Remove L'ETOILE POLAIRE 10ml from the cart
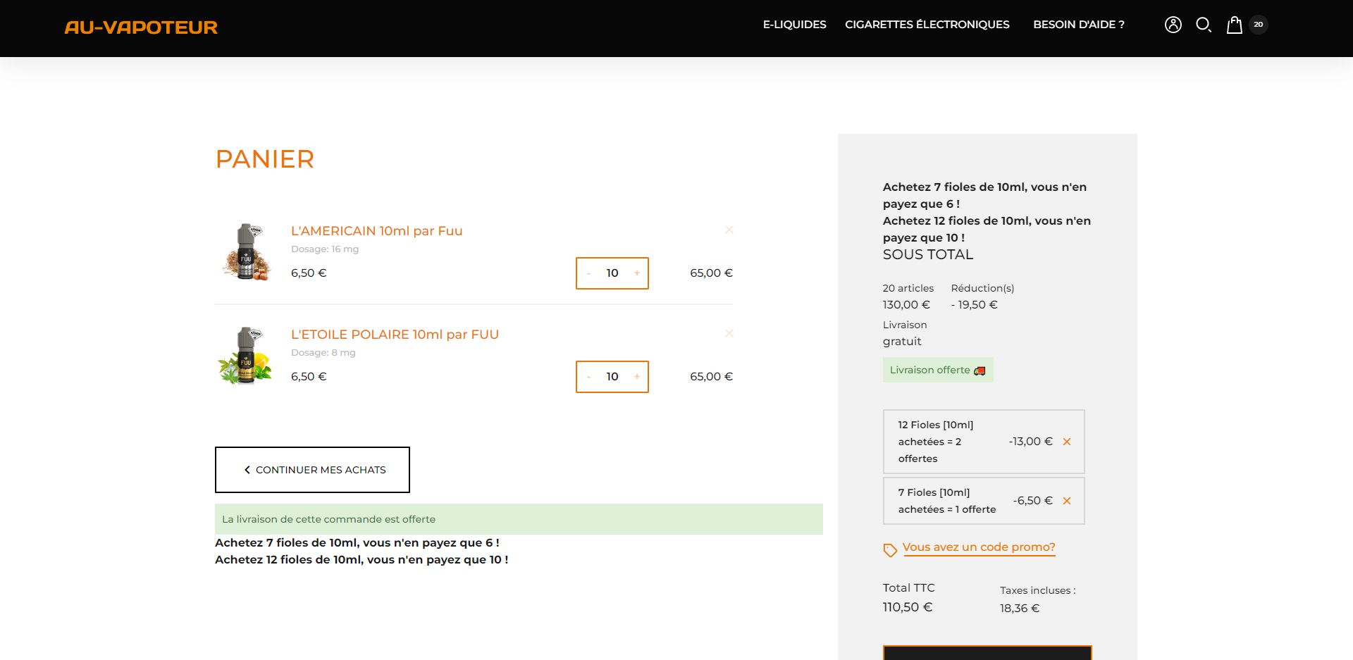The image size is (1353, 660). pyautogui.click(x=729, y=333)
